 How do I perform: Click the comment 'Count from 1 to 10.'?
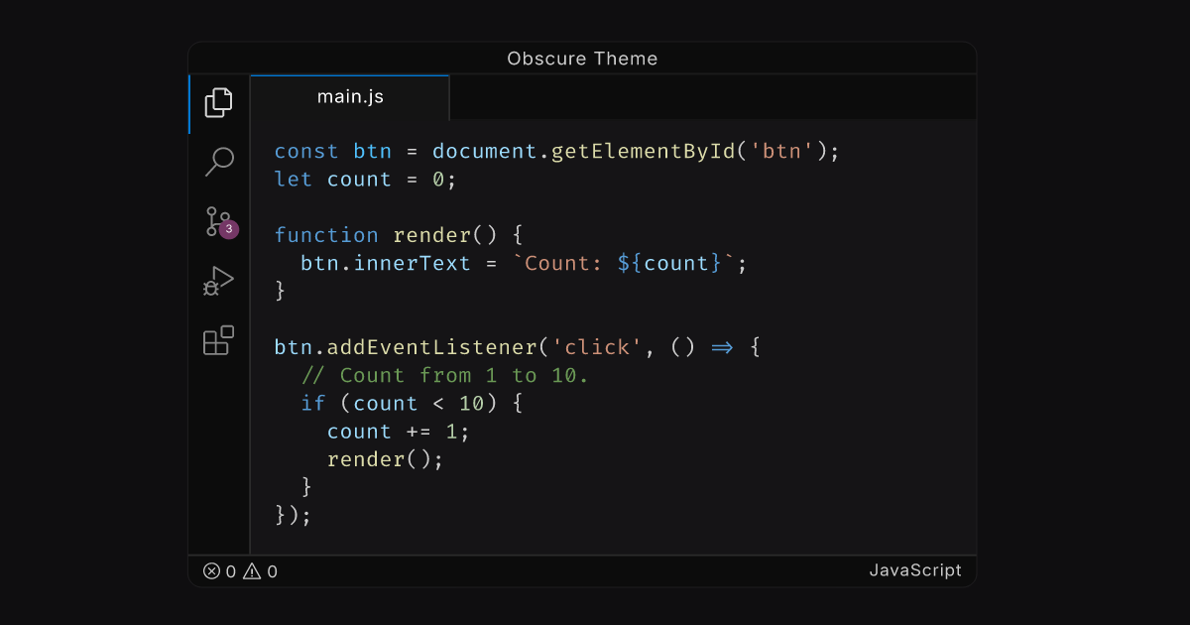pyautogui.click(x=444, y=375)
